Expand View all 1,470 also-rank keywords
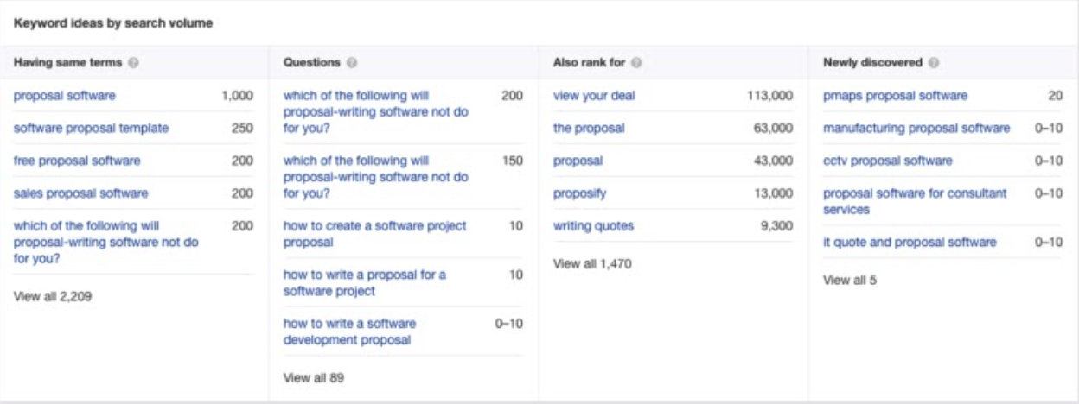The image size is (1079, 404). click(x=592, y=264)
